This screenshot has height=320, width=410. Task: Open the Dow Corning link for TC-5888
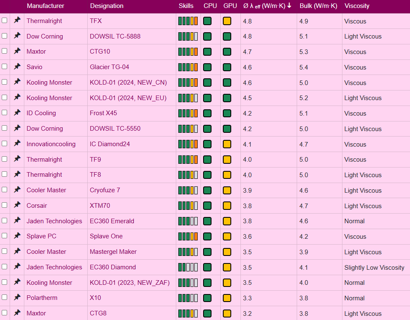click(45, 36)
